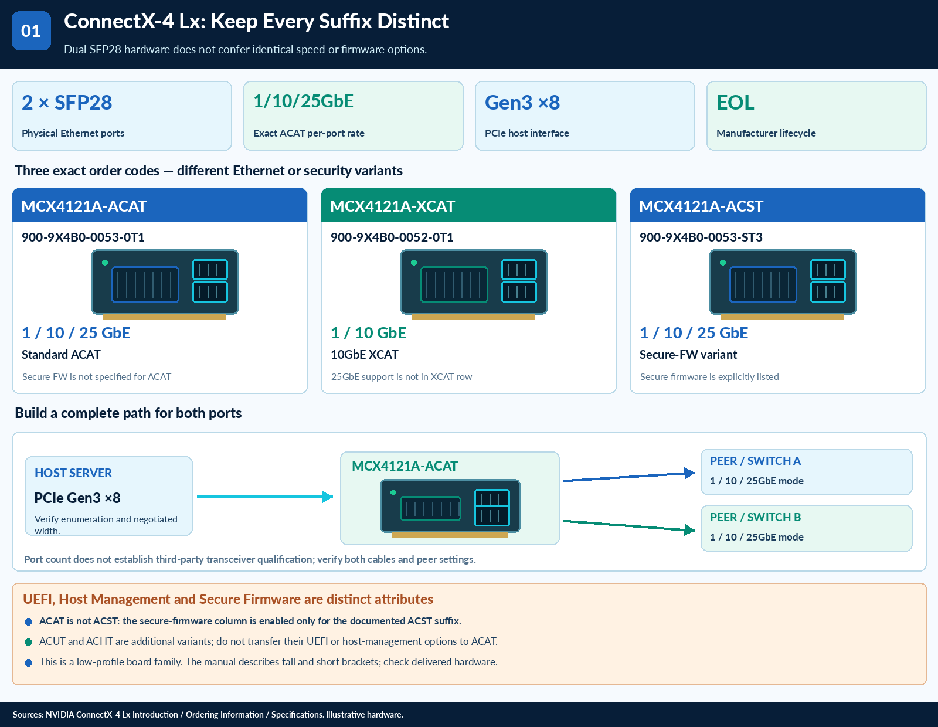Click the Physical Ethernet ports caption

pos(73,133)
